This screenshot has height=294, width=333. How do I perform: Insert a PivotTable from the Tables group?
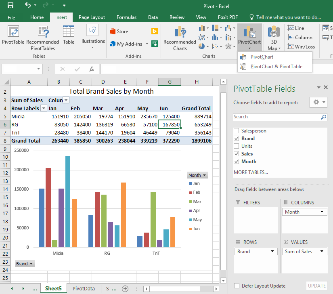13,35
